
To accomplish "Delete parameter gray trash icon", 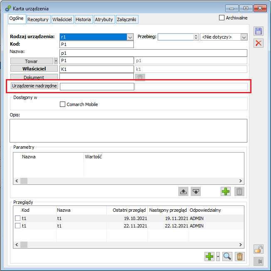I will [x=239, y=191].
